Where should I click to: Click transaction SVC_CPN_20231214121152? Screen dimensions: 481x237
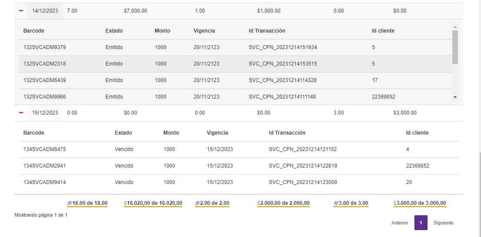click(303, 149)
